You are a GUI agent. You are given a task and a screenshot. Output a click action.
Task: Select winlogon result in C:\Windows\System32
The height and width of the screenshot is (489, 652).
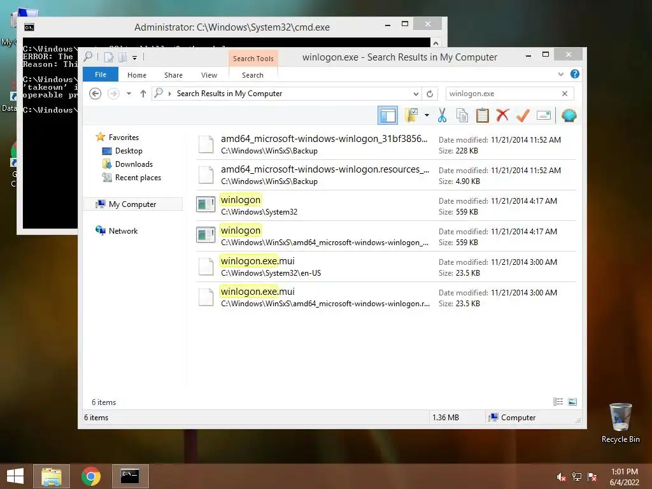385,206
